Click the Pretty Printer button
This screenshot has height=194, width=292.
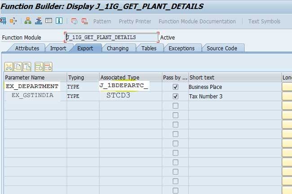pyautogui.click(x=135, y=21)
